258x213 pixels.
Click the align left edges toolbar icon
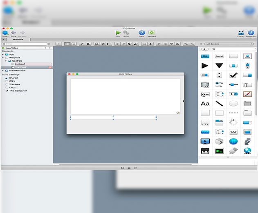pyautogui.click(x=159, y=44)
